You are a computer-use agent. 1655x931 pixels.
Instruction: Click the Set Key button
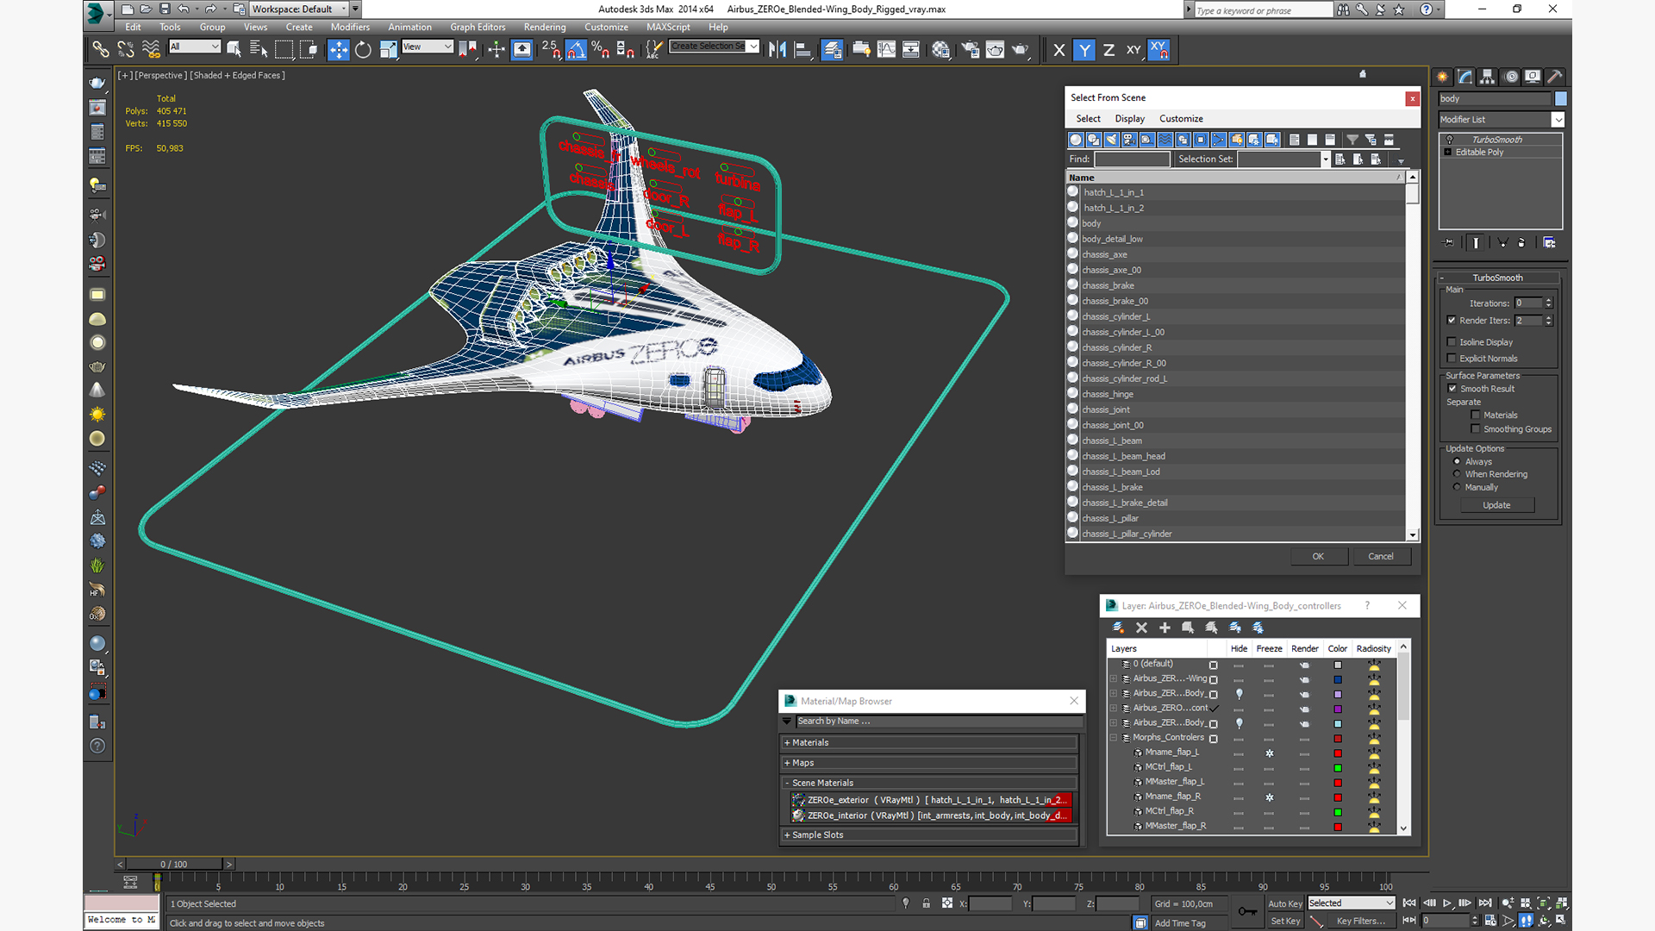pyautogui.click(x=1285, y=921)
